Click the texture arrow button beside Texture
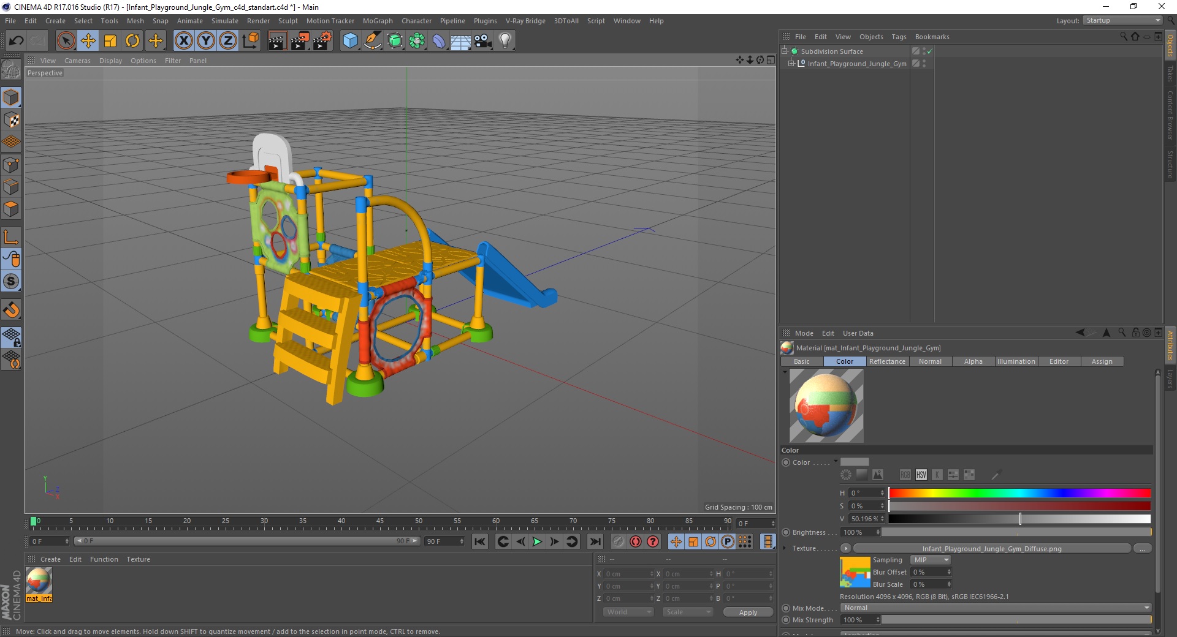This screenshot has width=1177, height=637. 845,548
